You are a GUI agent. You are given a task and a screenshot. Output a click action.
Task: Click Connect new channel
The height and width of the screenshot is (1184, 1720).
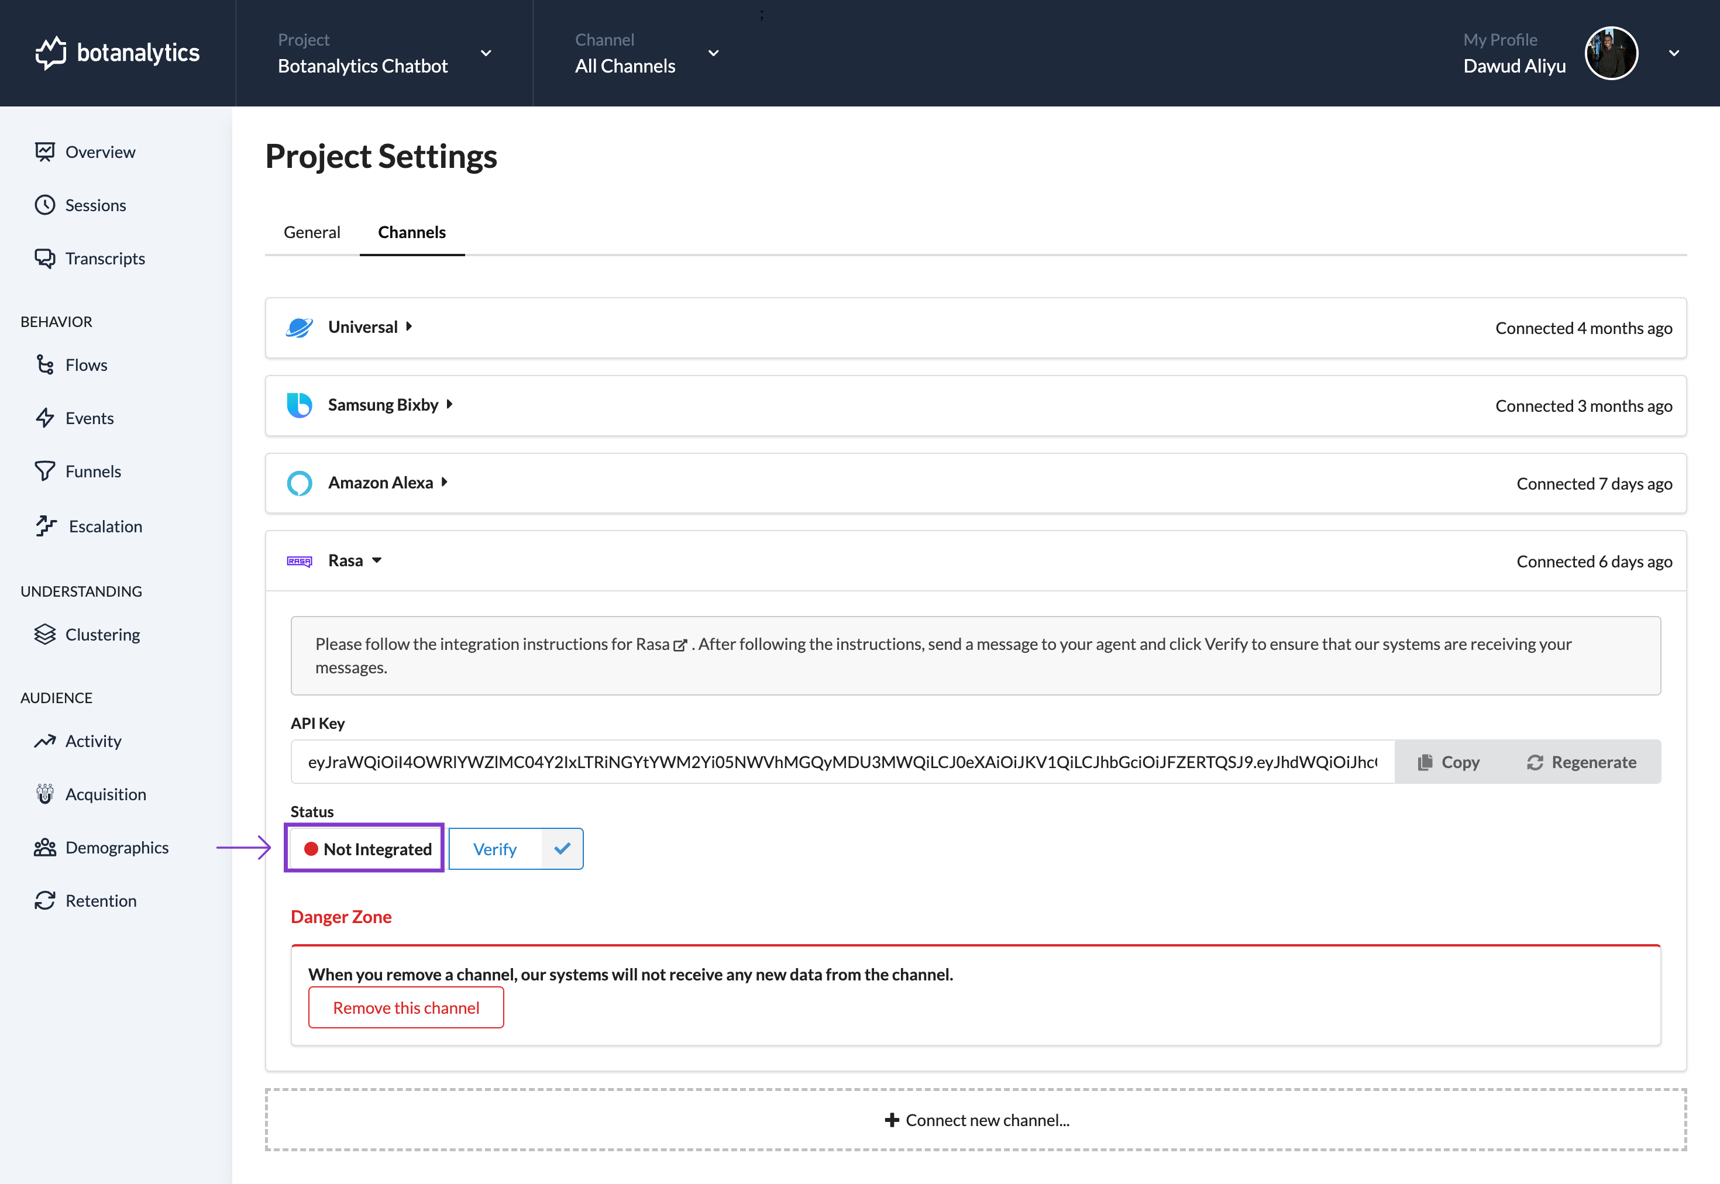pos(976,1120)
